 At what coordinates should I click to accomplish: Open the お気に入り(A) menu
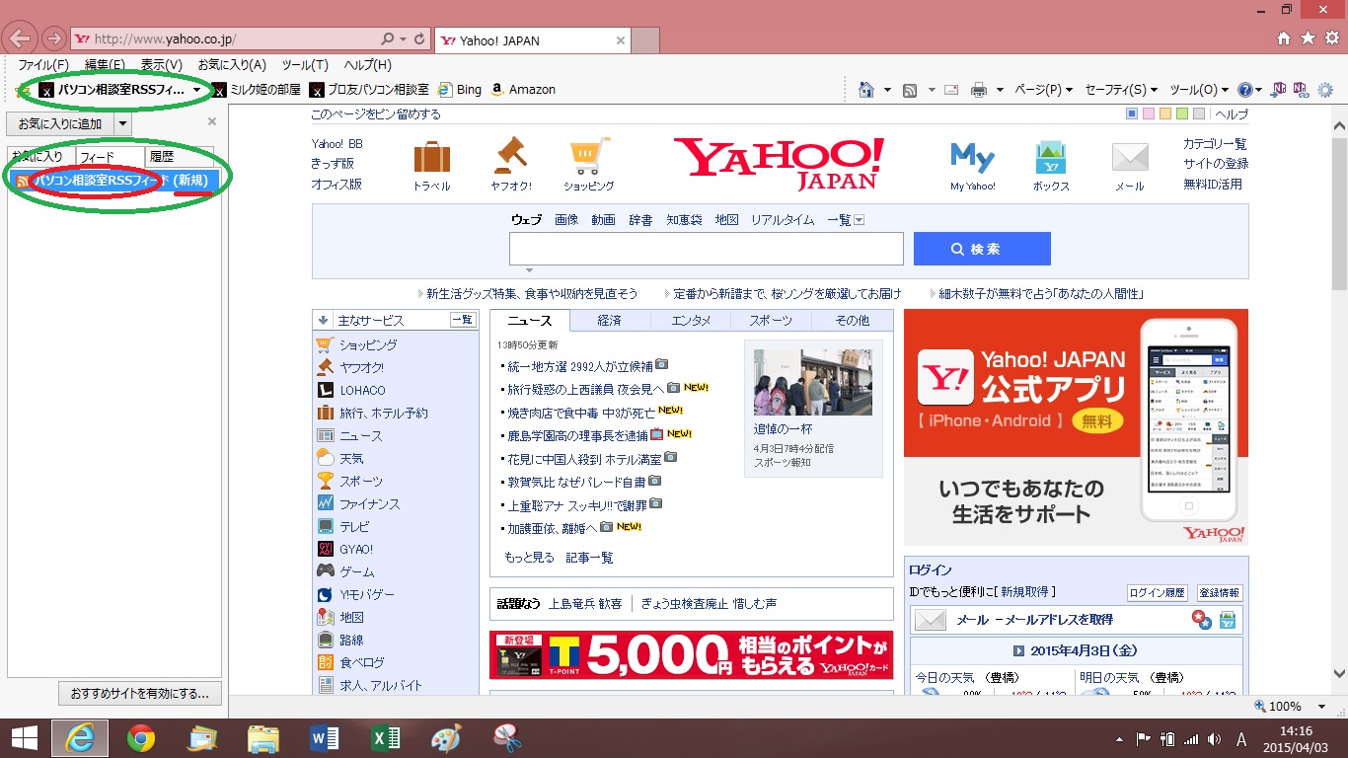232,65
